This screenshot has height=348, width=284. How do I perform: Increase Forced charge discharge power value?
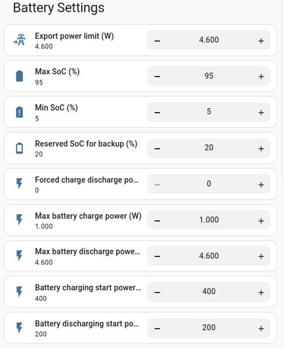(x=261, y=185)
